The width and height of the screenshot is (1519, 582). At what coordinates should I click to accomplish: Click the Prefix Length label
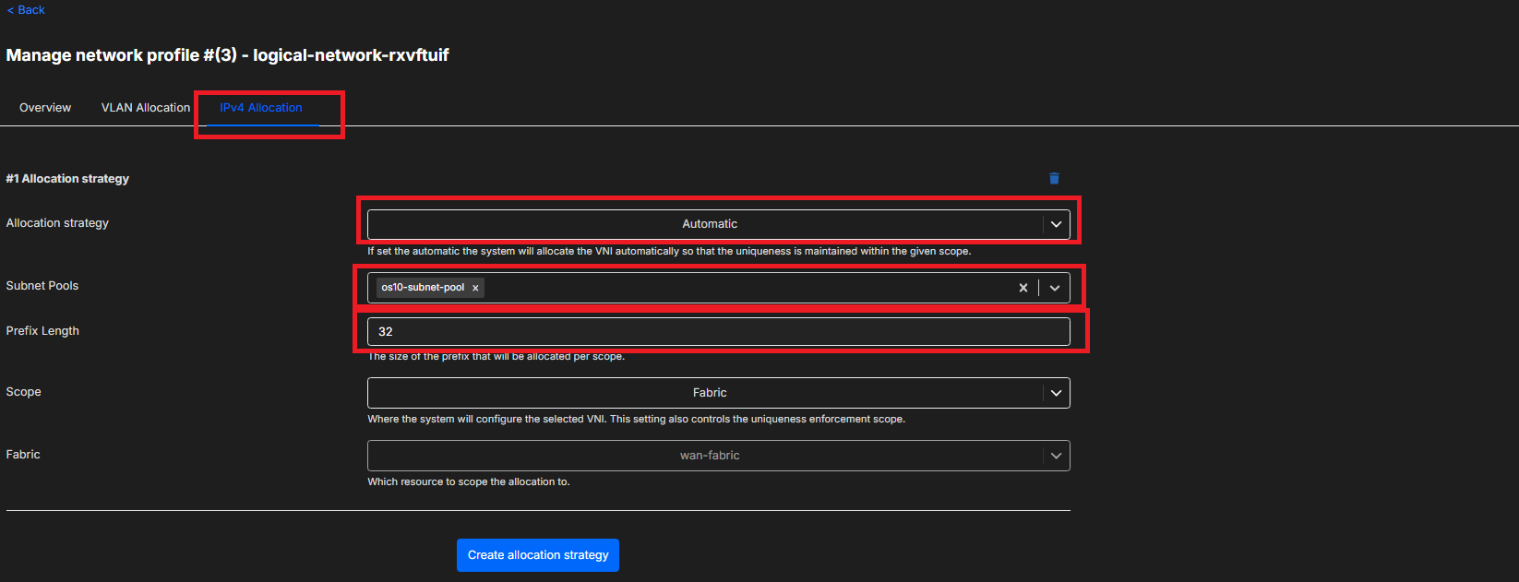(x=42, y=331)
